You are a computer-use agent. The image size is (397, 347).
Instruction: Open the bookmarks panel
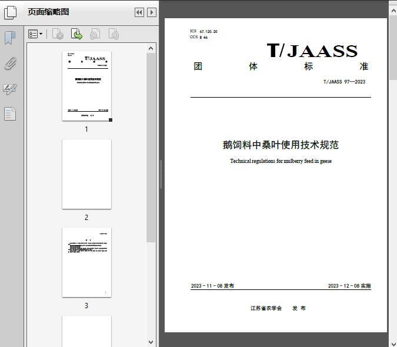click(x=10, y=38)
